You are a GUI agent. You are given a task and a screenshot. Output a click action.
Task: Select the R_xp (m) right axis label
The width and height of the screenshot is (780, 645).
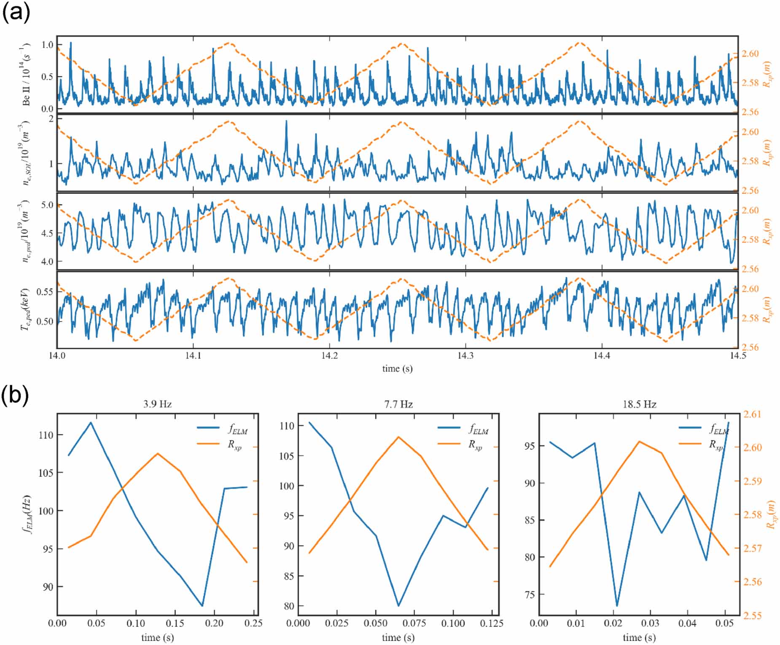click(768, 74)
